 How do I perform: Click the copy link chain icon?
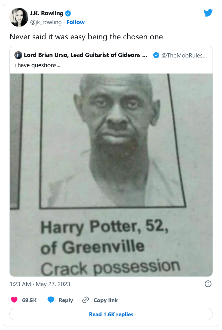86,300
